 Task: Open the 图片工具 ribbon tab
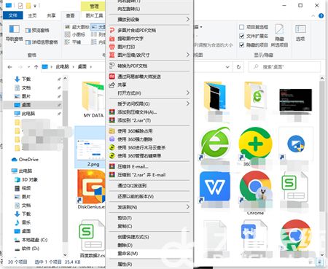pos(94,15)
